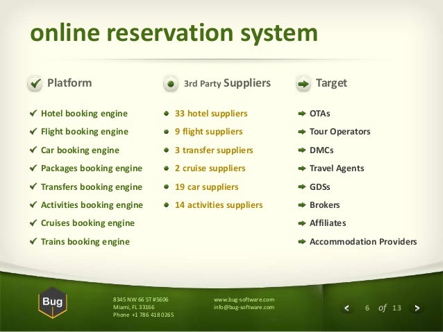Image resolution: width=443 pixels, height=332 pixels.
Task: Click the Target heading text
Action: (331, 83)
